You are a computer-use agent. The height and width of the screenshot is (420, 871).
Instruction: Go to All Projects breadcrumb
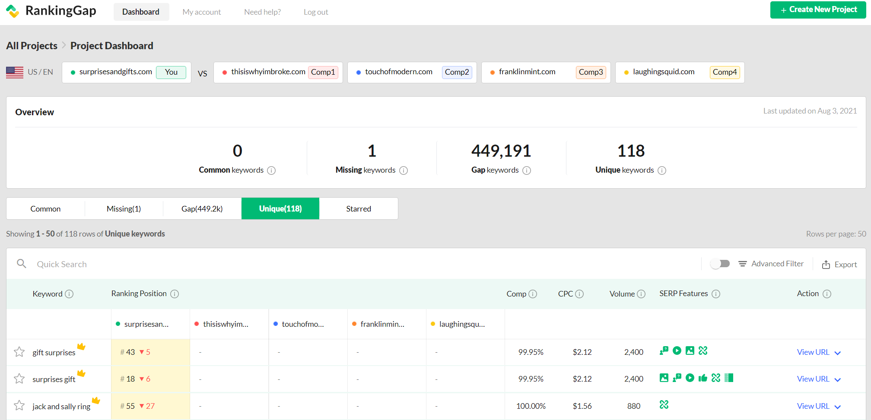tap(32, 46)
